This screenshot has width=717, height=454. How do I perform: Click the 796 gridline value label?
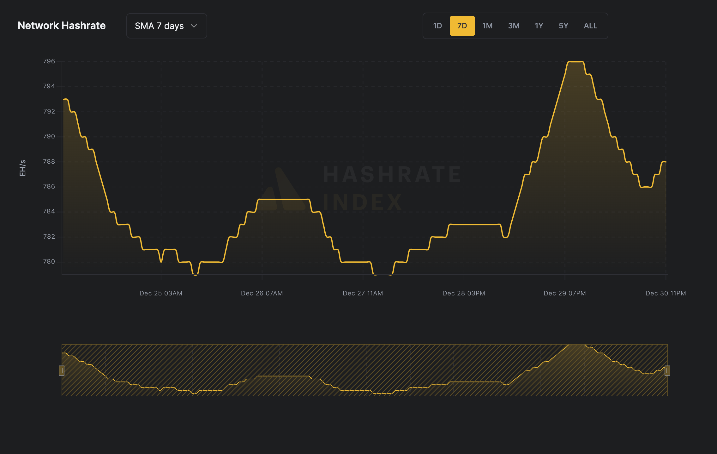(48, 60)
